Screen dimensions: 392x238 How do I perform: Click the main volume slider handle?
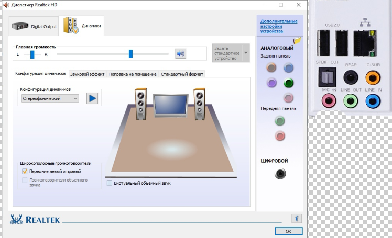click(130, 54)
